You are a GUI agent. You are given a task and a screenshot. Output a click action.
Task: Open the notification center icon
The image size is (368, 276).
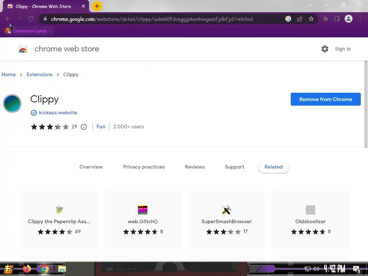coord(357,270)
